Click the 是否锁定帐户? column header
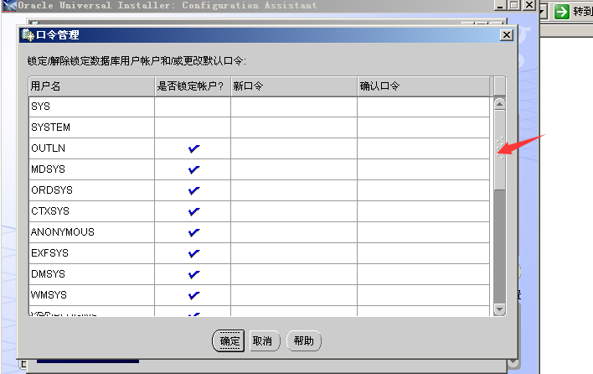 (193, 86)
